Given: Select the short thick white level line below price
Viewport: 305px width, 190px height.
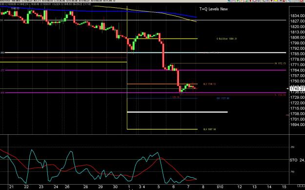Looking at the screenshot, I should click(177, 112).
